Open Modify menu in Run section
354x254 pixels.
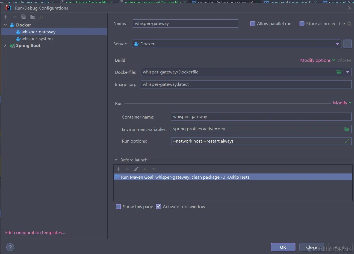(x=342, y=103)
